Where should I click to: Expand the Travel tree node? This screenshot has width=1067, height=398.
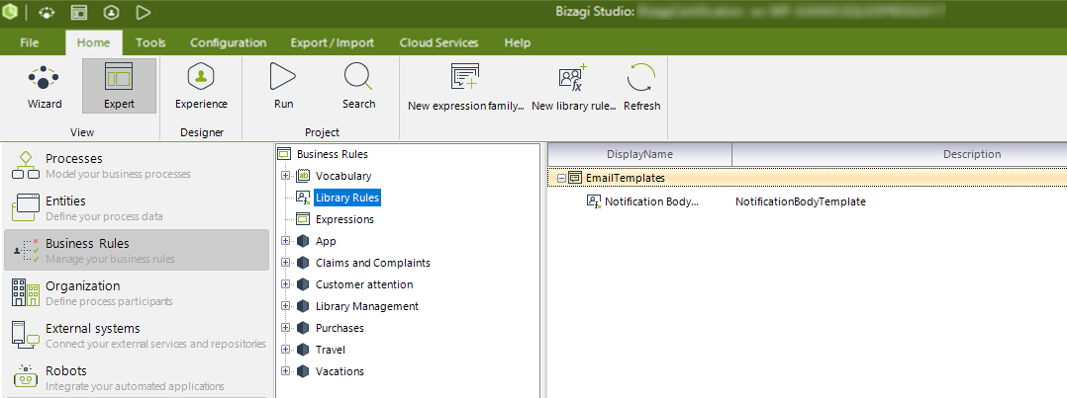285,350
